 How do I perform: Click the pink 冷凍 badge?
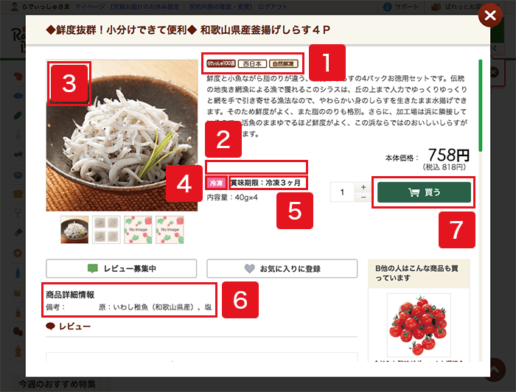click(x=216, y=183)
